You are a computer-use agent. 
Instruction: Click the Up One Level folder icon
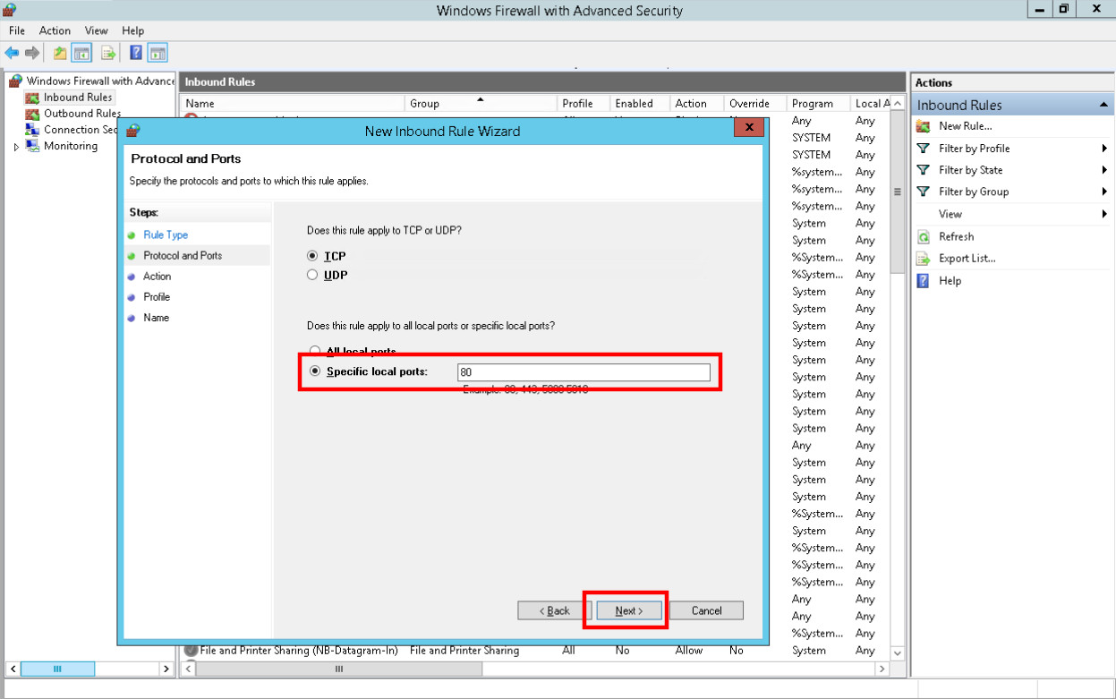tap(60, 53)
